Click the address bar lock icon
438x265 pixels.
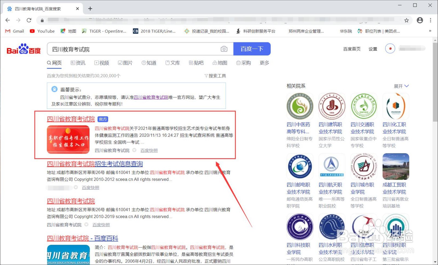42,20
